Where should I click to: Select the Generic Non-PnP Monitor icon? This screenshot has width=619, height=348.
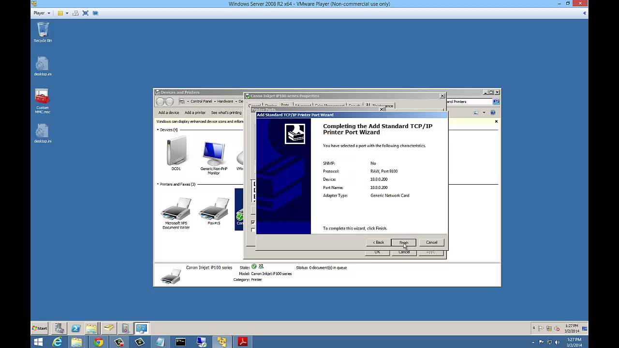point(214,158)
